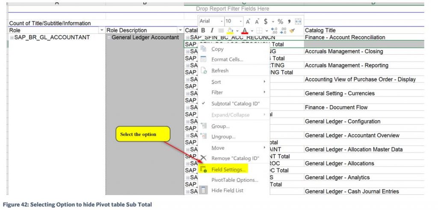438x210 pixels.
Task: Click the Remove "Catalog ID" X icon
Action: [203, 158]
